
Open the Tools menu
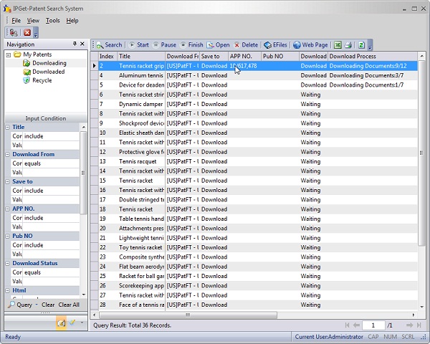pos(53,21)
